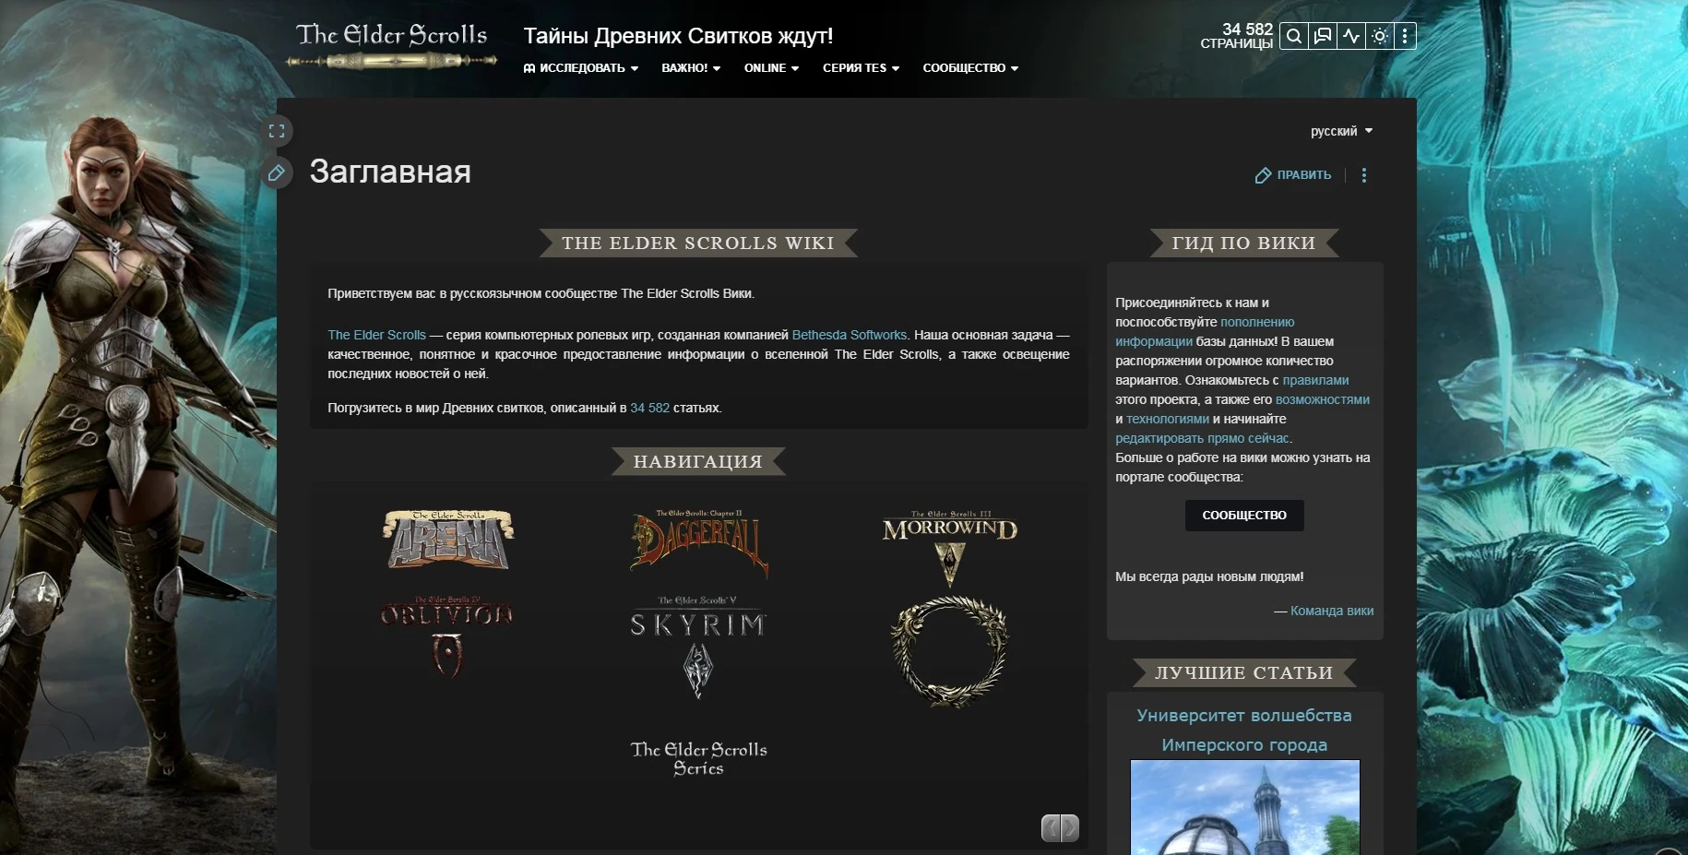
Task: Open the 'пополнению информации' link
Action: tap(1205, 332)
